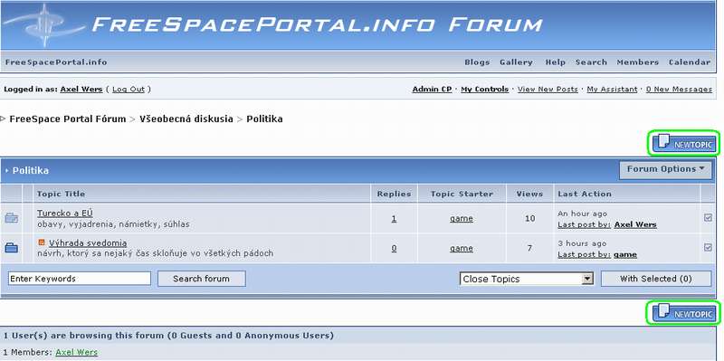Click View New Posts link
The width and height of the screenshot is (724, 361).
(x=548, y=90)
